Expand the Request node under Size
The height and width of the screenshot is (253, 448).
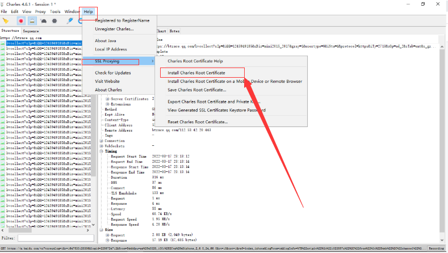pyautogui.click(x=107, y=235)
